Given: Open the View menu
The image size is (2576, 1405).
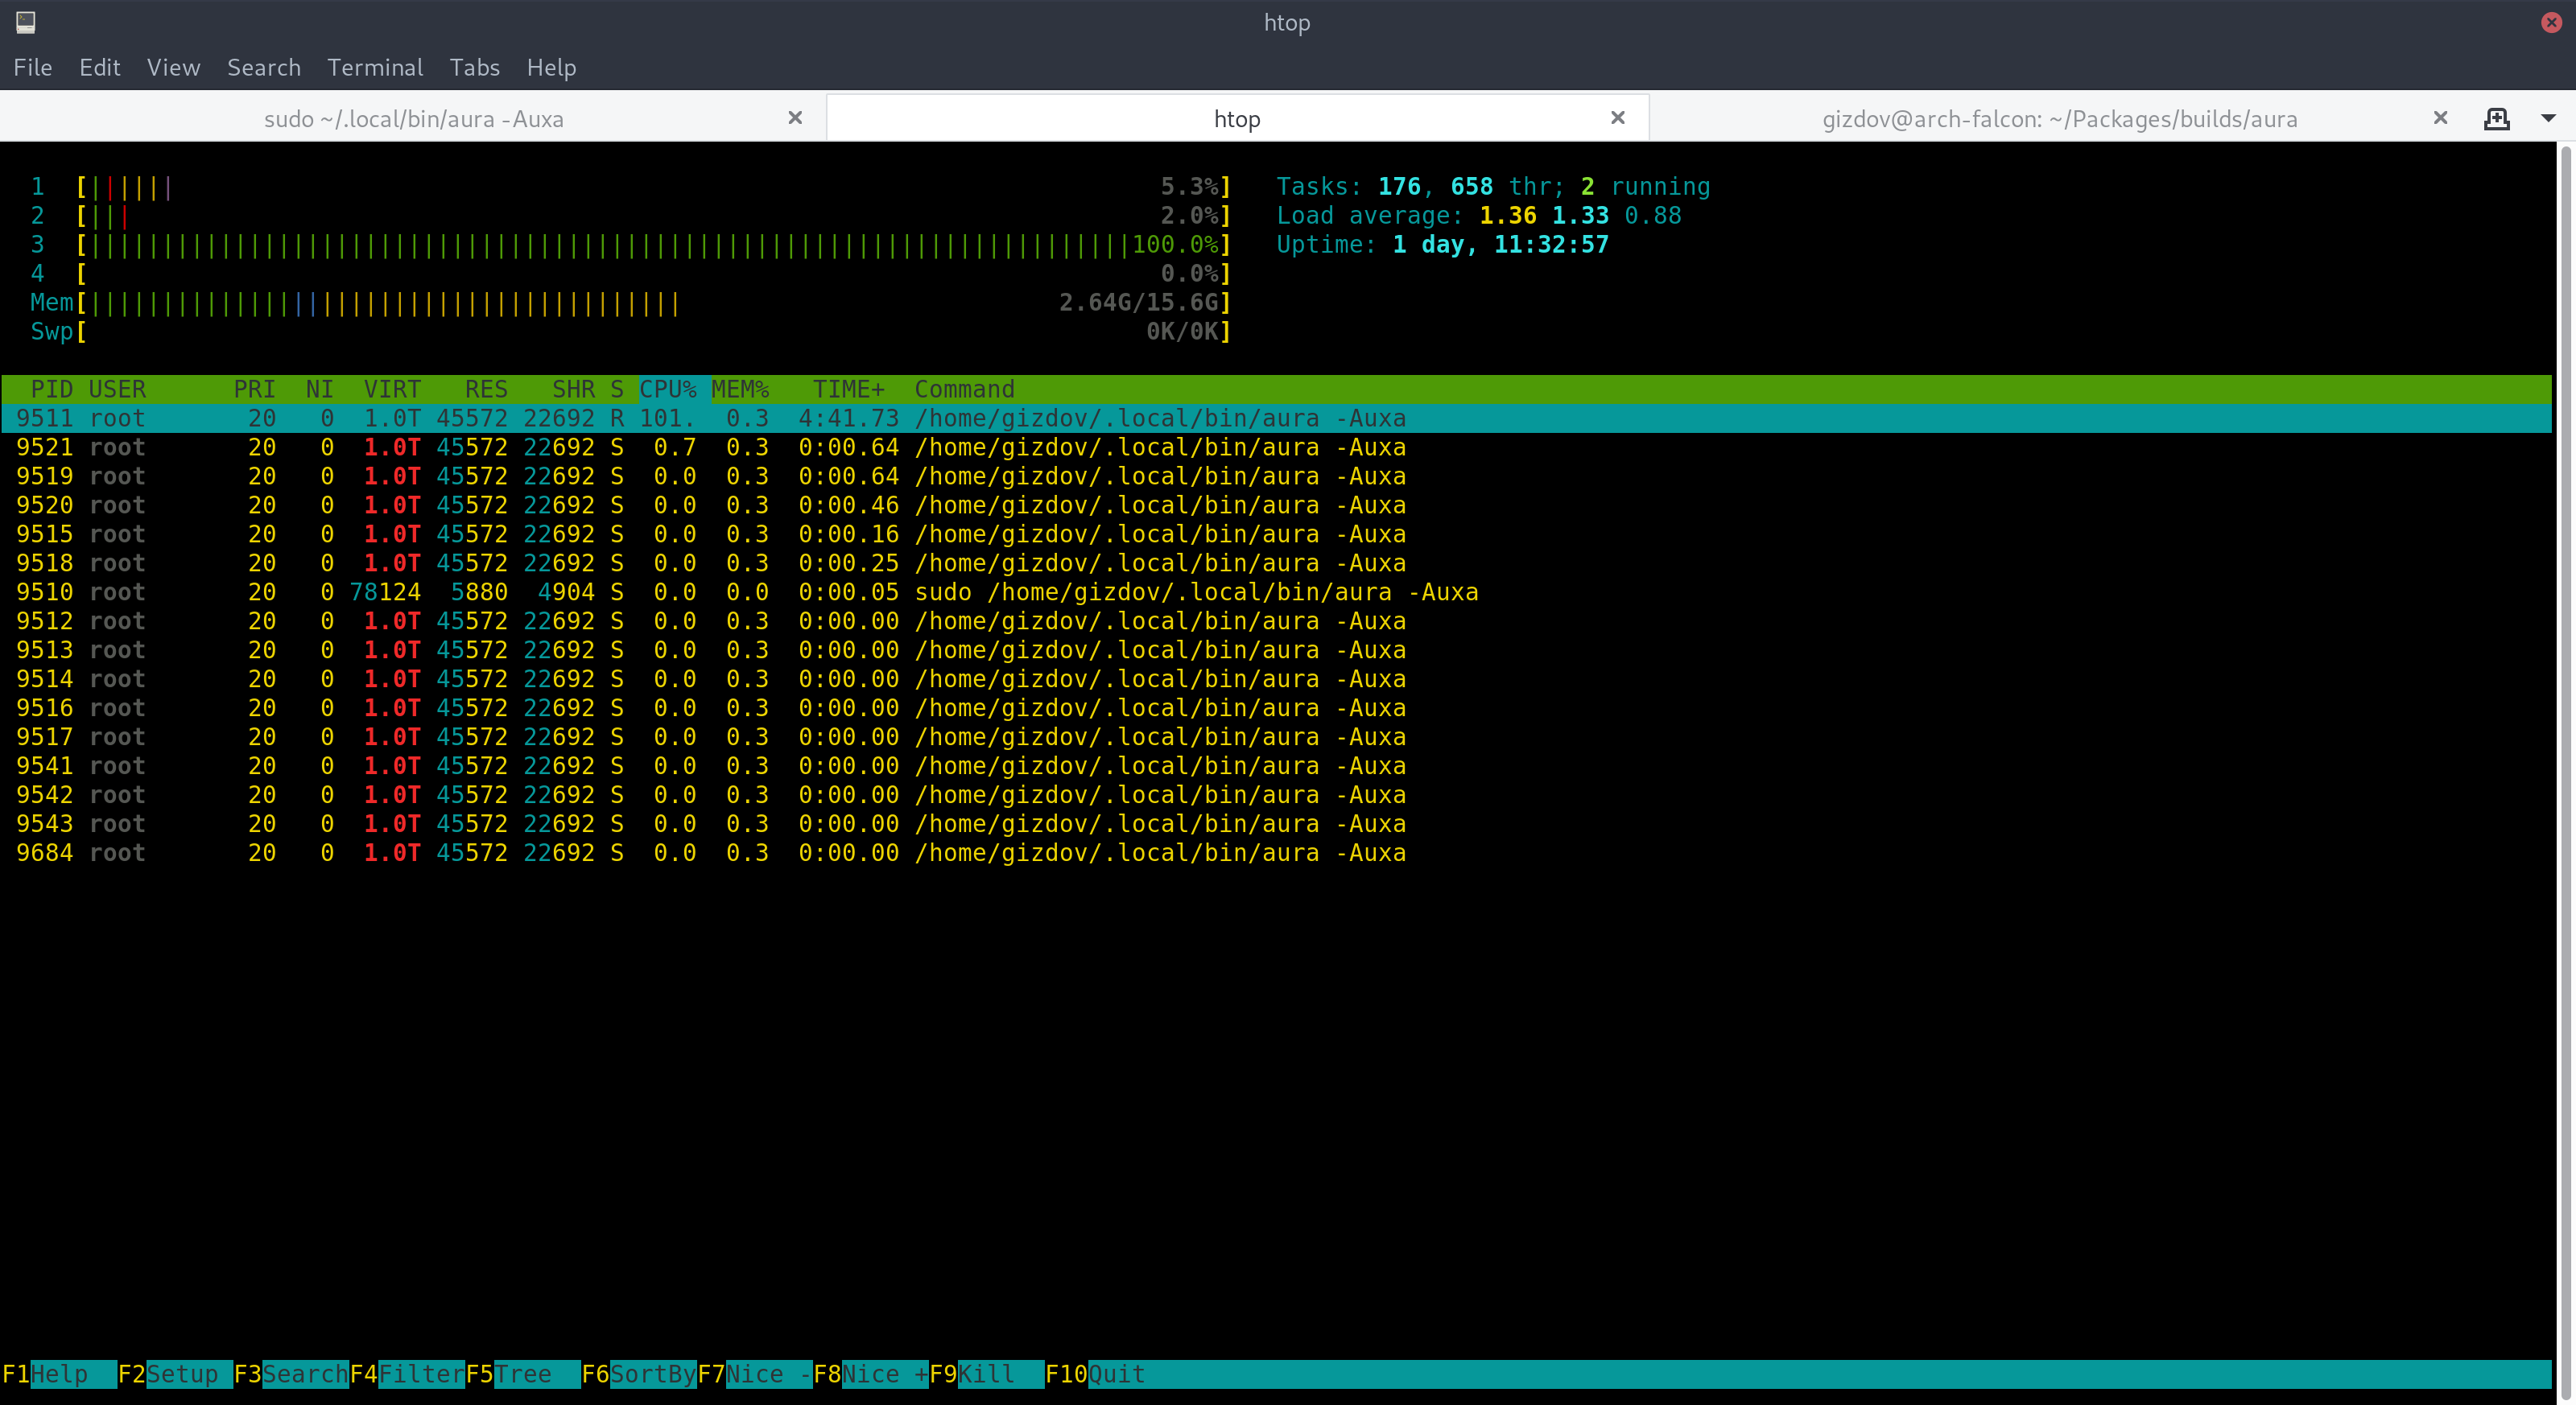Looking at the screenshot, I should (173, 67).
